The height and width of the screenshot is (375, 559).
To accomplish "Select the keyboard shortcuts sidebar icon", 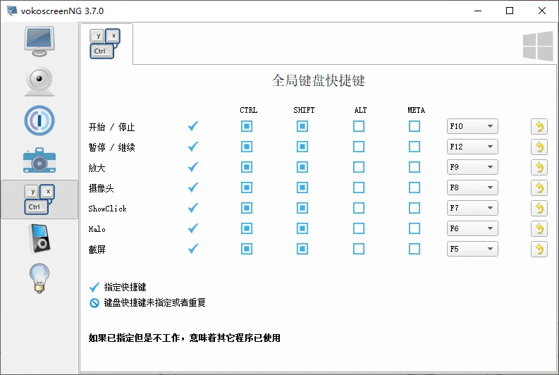I will pos(39,199).
